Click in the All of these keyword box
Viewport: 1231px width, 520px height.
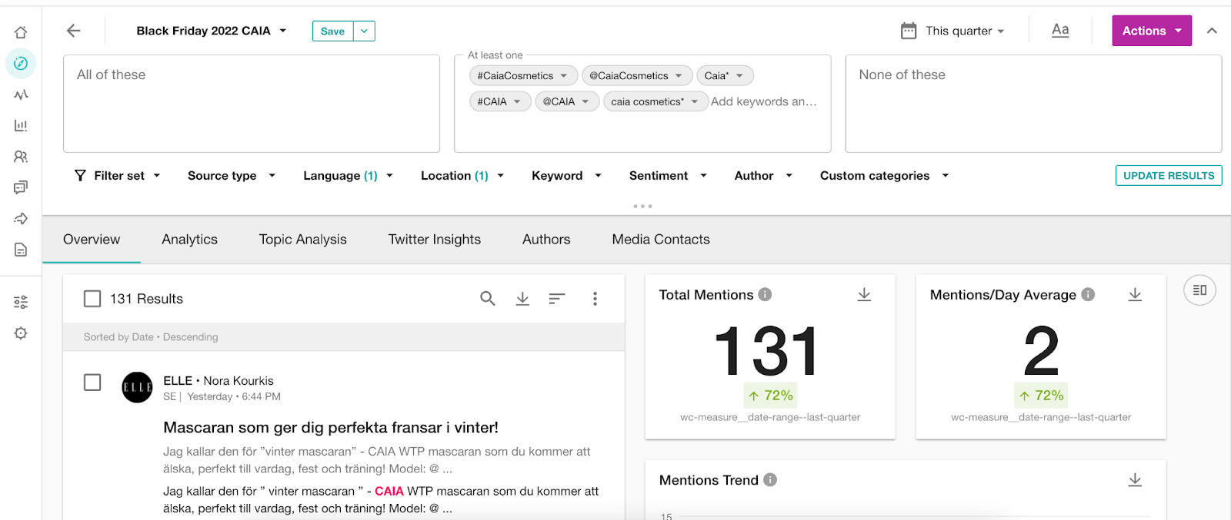click(x=252, y=104)
